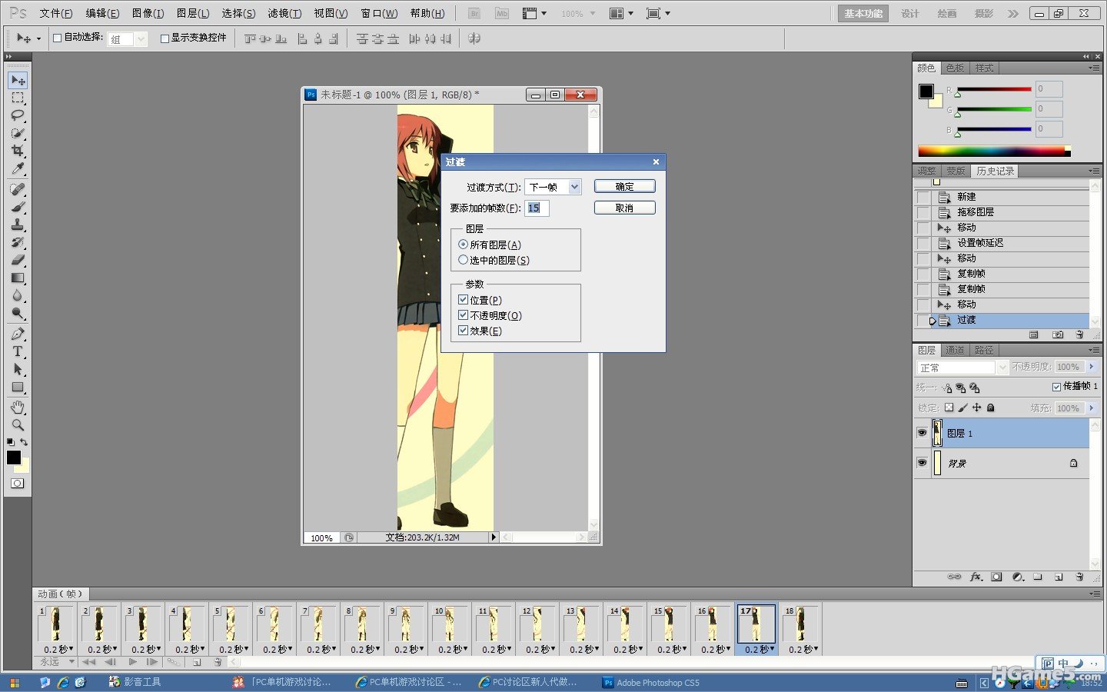Click the foreground color swatch in toolbox
Image resolution: width=1107 pixels, height=692 pixels.
point(14,457)
